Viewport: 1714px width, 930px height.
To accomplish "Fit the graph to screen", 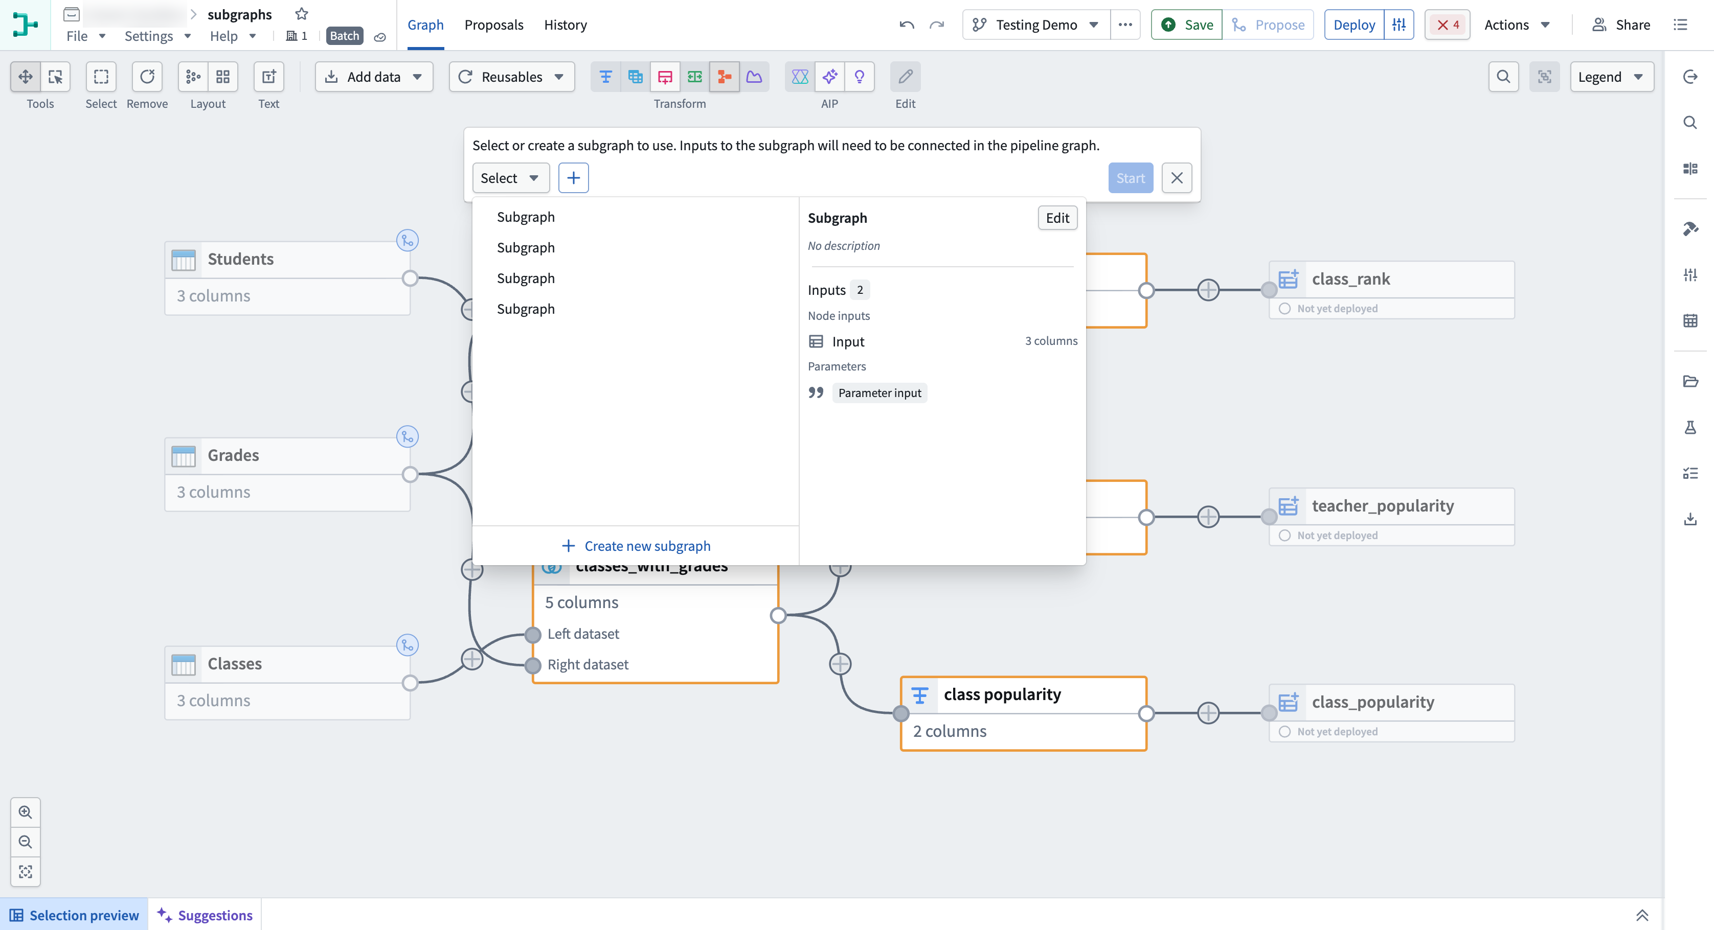I will [25, 872].
